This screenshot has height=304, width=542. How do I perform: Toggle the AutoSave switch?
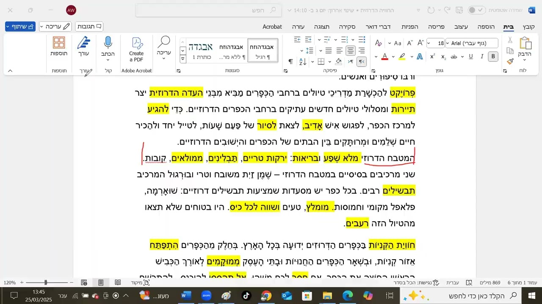[477, 10]
